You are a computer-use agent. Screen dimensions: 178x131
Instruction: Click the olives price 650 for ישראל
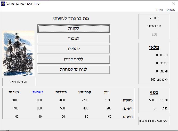pos(39,108)
